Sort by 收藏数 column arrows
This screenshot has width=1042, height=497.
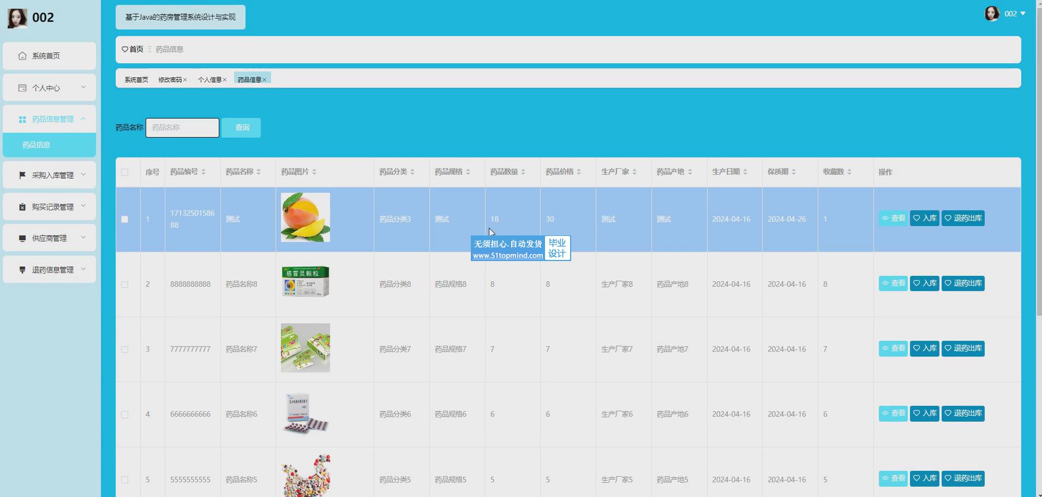(849, 172)
